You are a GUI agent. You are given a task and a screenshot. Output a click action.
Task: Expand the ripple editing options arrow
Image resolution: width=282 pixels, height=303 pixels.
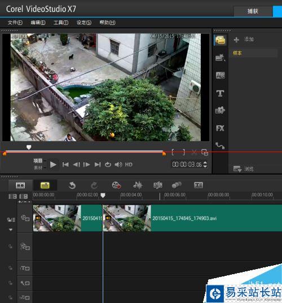pos(11,230)
